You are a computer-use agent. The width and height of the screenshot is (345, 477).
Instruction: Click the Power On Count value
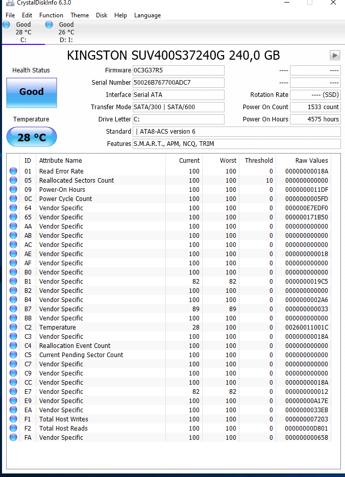(x=315, y=107)
